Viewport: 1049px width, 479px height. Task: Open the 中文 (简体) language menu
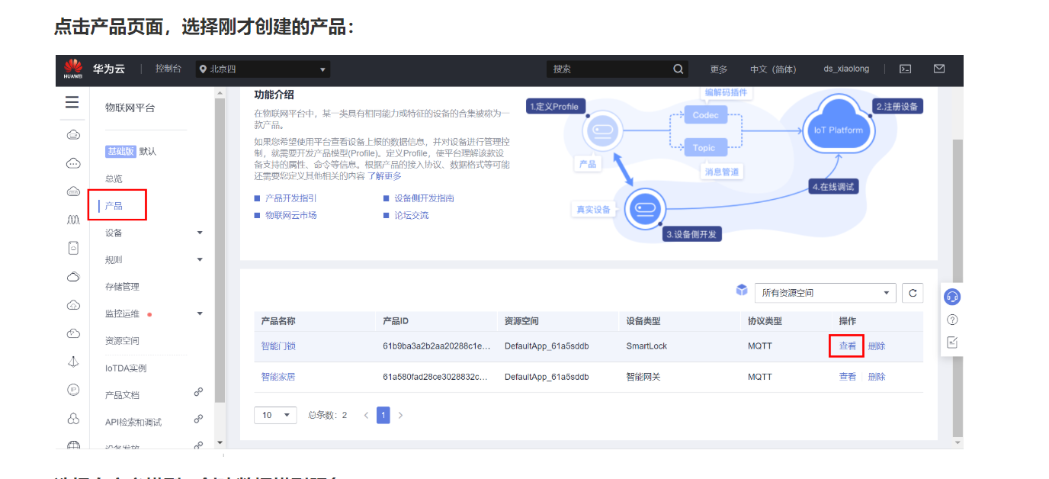coord(773,69)
